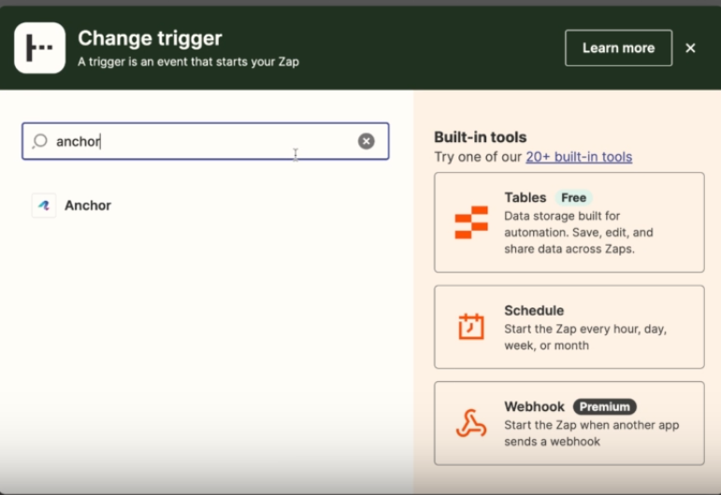Click the Built-in tools heading

(x=481, y=137)
